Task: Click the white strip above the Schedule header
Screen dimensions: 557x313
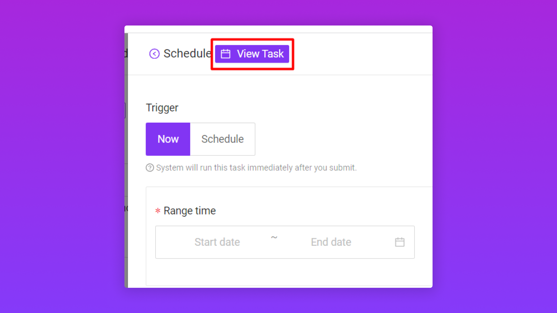Action: pyautogui.click(x=278, y=29)
